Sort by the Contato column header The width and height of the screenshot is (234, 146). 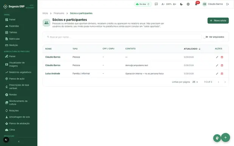pyautogui.click(x=131, y=49)
